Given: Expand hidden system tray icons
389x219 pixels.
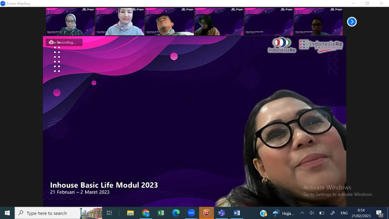Looking at the screenshot, I should 302,213.
